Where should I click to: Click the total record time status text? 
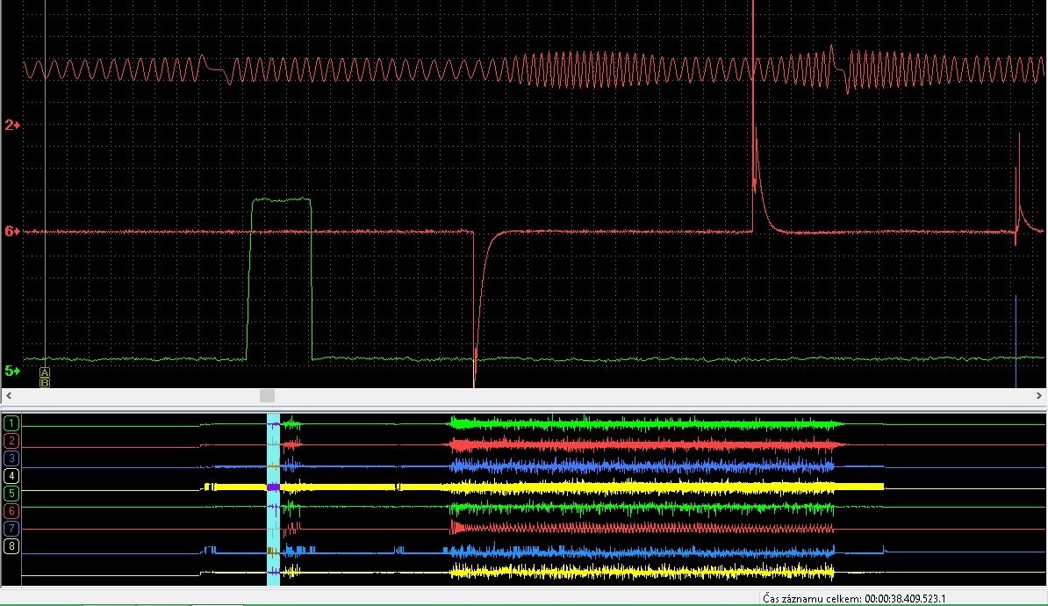(854, 599)
